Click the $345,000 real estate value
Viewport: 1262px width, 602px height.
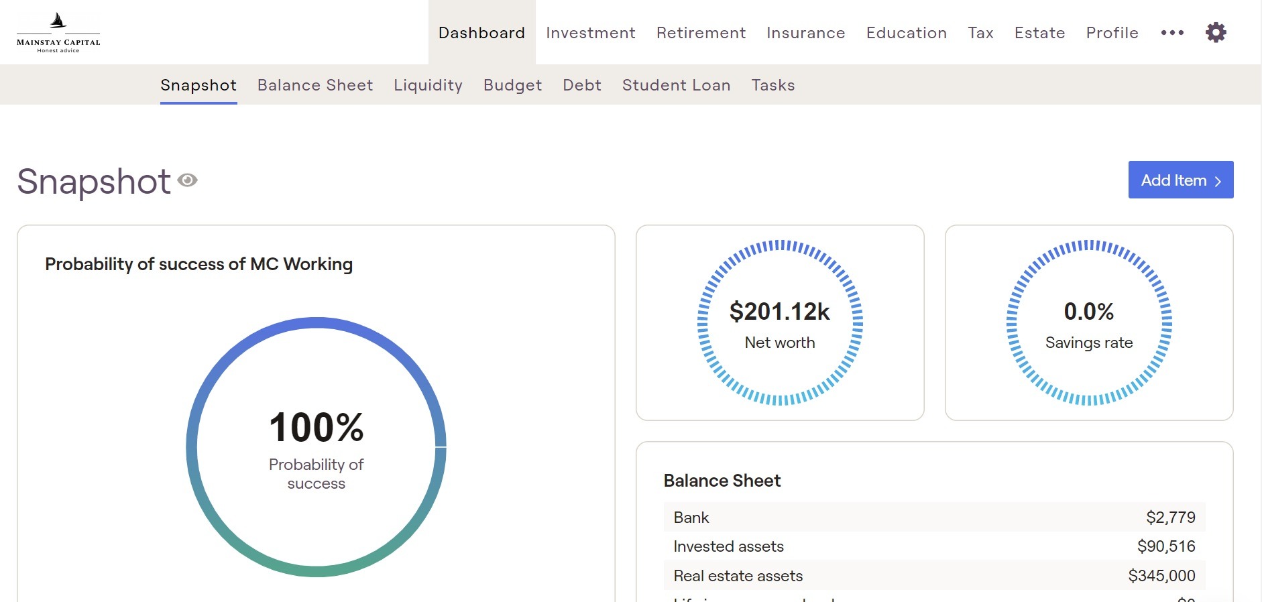tap(1162, 576)
